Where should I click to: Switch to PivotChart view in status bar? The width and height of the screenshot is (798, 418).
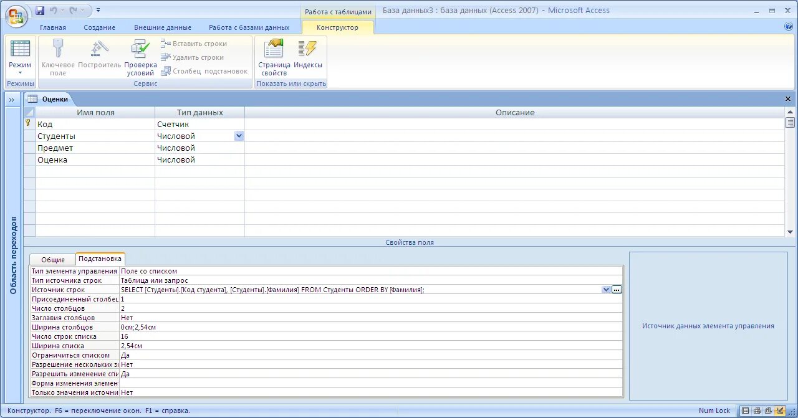point(768,411)
